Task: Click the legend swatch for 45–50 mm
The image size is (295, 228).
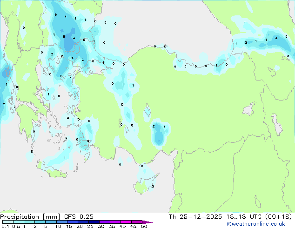Action: pos(137,222)
